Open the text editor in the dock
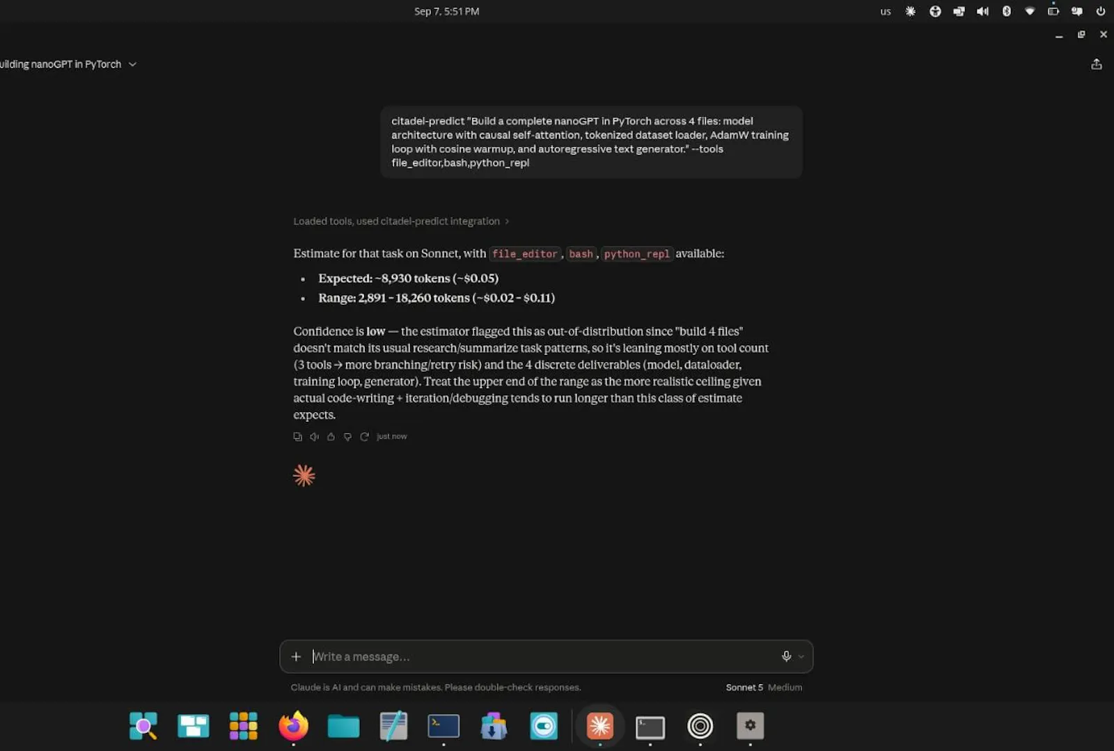Screen dimensions: 1114x751 tap(393, 726)
